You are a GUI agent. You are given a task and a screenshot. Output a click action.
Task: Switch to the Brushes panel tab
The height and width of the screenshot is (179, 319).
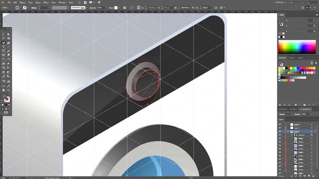[292, 58]
